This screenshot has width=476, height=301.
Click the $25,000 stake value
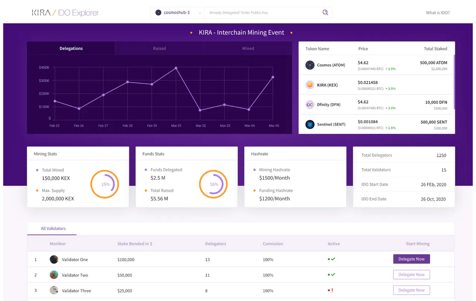click(125, 291)
